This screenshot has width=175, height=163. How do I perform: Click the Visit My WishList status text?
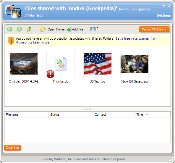(85, 159)
